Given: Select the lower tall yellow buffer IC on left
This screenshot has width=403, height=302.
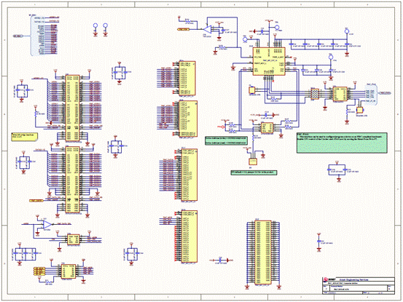Looking at the screenshot, I should click(72, 180).
